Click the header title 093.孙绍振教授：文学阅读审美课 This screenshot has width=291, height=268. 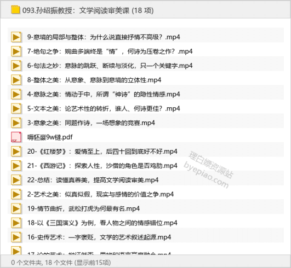76,10
